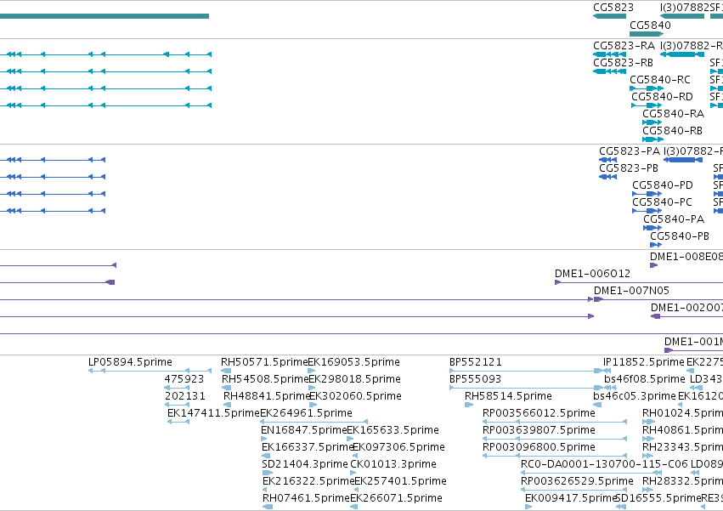The image size is (723, 511).
Task: Click protein CG5840-PC label
Action: point(662,202)
